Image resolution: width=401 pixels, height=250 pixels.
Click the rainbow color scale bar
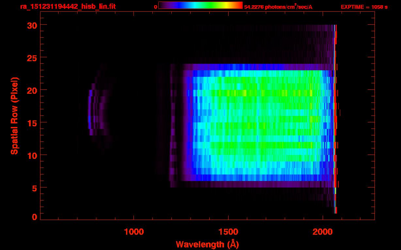click(x=200, y=5)
